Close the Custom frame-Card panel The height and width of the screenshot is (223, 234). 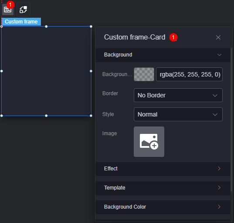[x=218, y=37]
